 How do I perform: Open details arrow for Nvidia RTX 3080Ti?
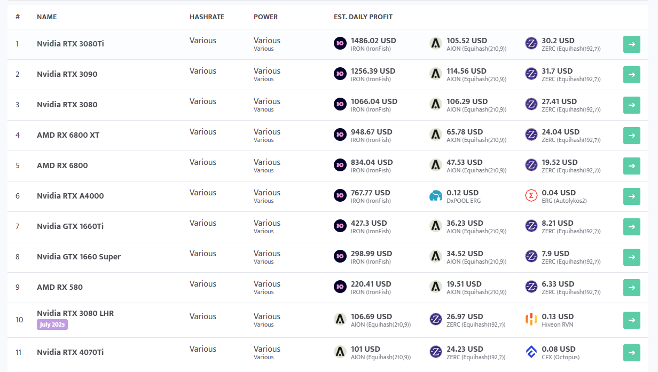[x=632, y=44]
